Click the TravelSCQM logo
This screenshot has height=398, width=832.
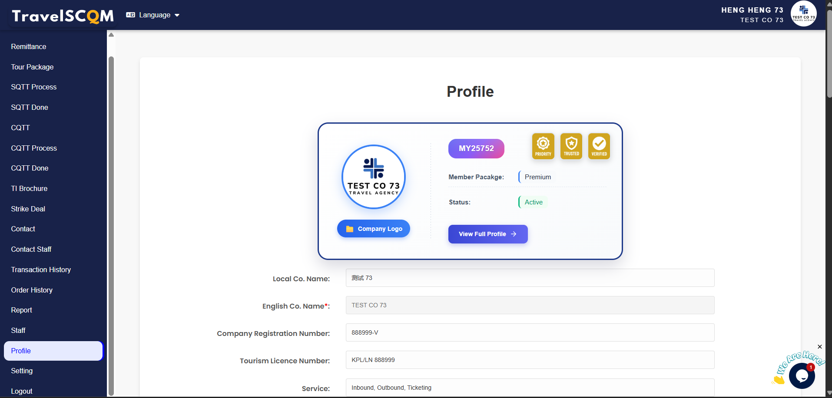coord(63,16)
